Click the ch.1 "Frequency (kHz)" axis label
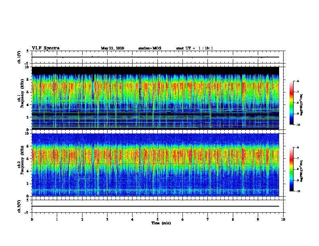 point(22,93)
